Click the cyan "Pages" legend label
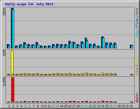Viewport: 140px width, 109px height. 137,33
